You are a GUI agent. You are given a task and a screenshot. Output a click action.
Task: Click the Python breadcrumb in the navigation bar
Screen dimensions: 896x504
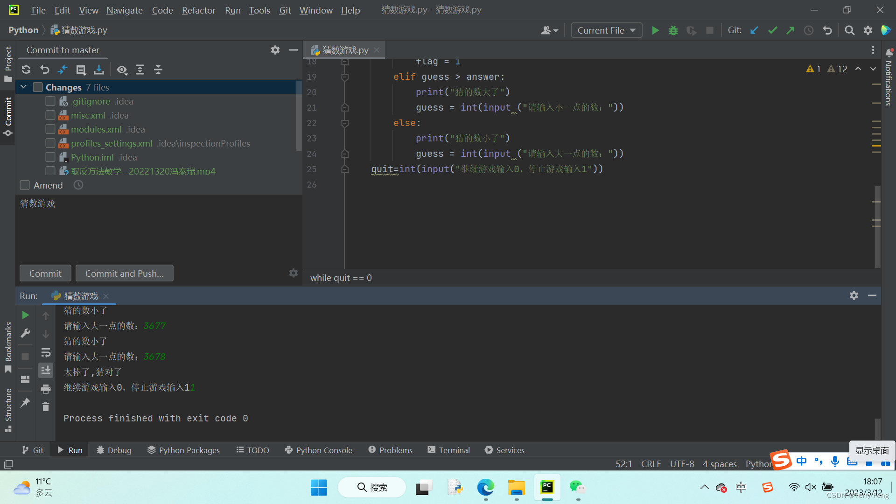coord(23,30)
